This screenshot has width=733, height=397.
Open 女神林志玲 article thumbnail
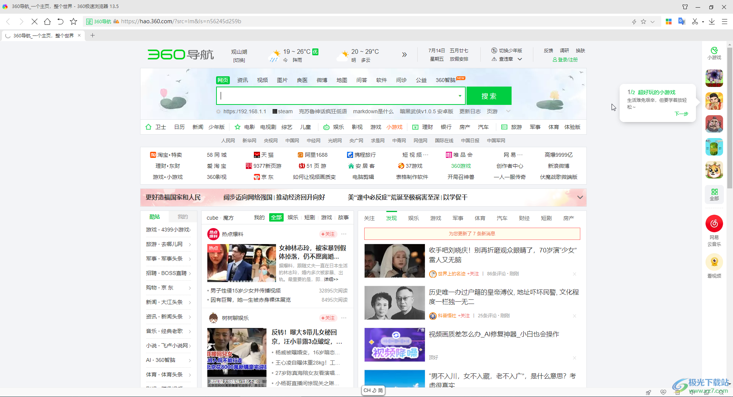click(242, 263)
